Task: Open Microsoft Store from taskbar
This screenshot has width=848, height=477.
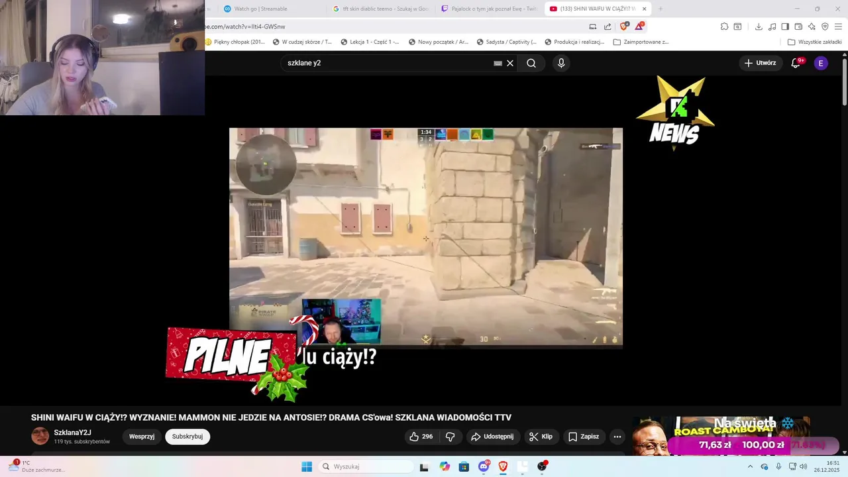Action: tap(464, 466)
